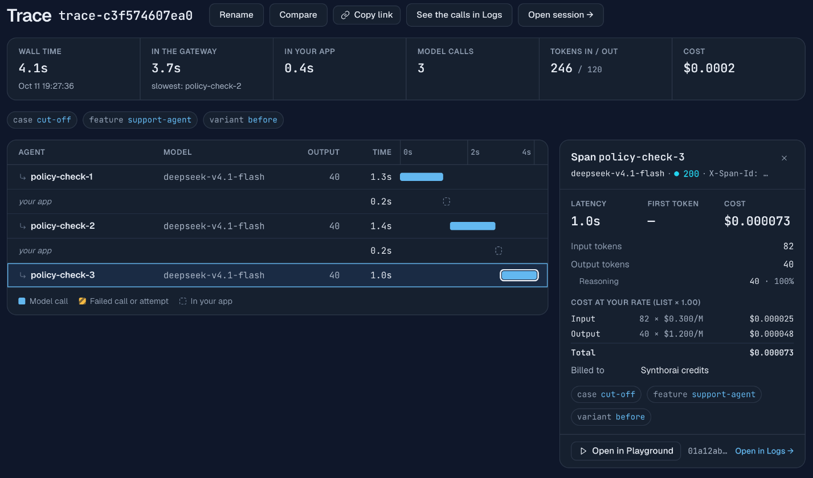813x478 pixels.
Task: Click the in-app marker after policy-check-1
Action: click(x=447, y=201)
